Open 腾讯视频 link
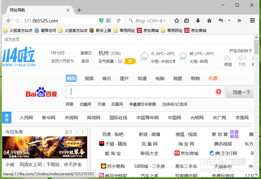 (223, 144)
